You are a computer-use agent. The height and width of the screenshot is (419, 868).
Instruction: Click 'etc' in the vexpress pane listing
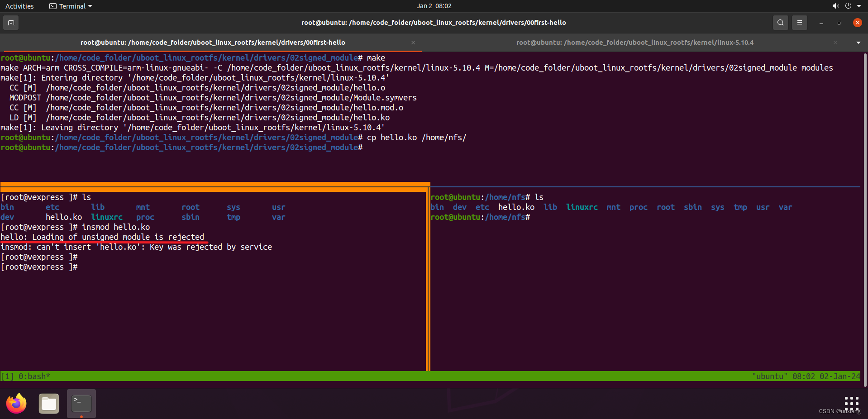pos(52,207)
